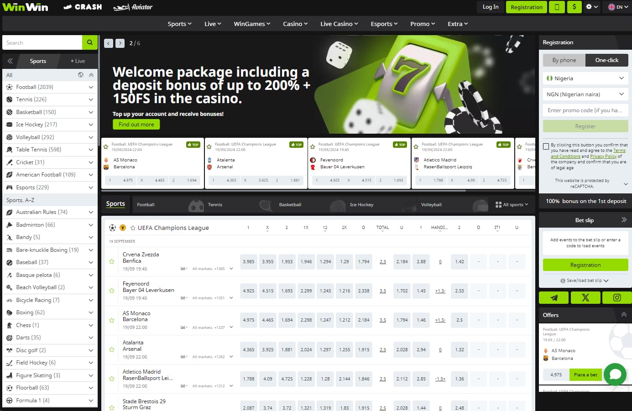The image size is (632, 411).
Task: Open the Privacy Policy link
Action: coord(603,156)
